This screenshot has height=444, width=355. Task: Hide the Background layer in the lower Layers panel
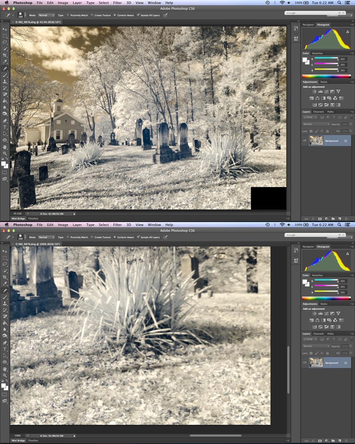[x=305, y=363]
